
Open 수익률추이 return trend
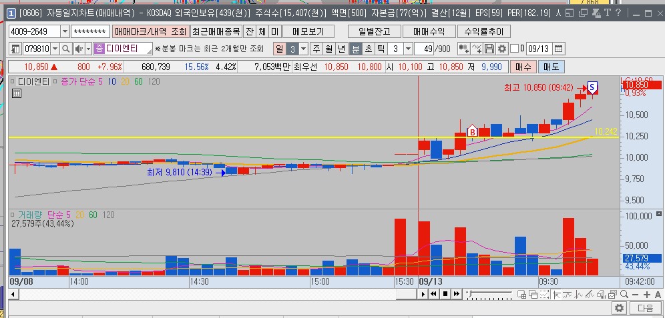pos(484,31)
